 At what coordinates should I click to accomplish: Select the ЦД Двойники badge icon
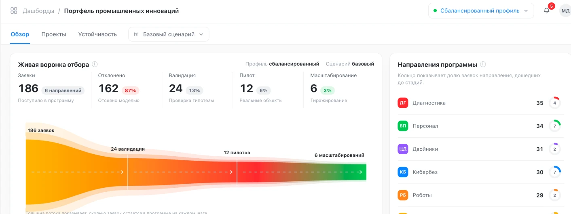[403, 149]
